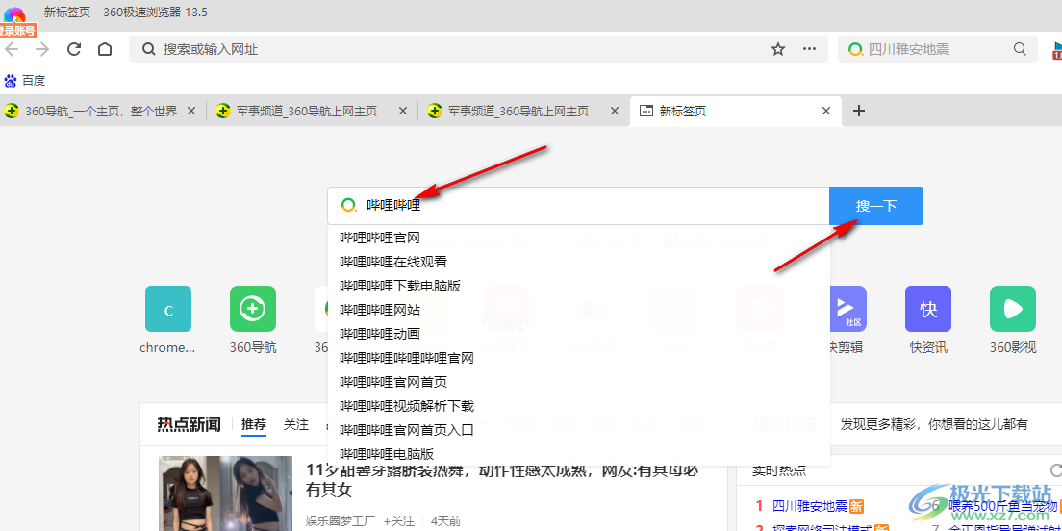
Task: Open hot topic 四川雅安地震
Action: click(810, 506)
